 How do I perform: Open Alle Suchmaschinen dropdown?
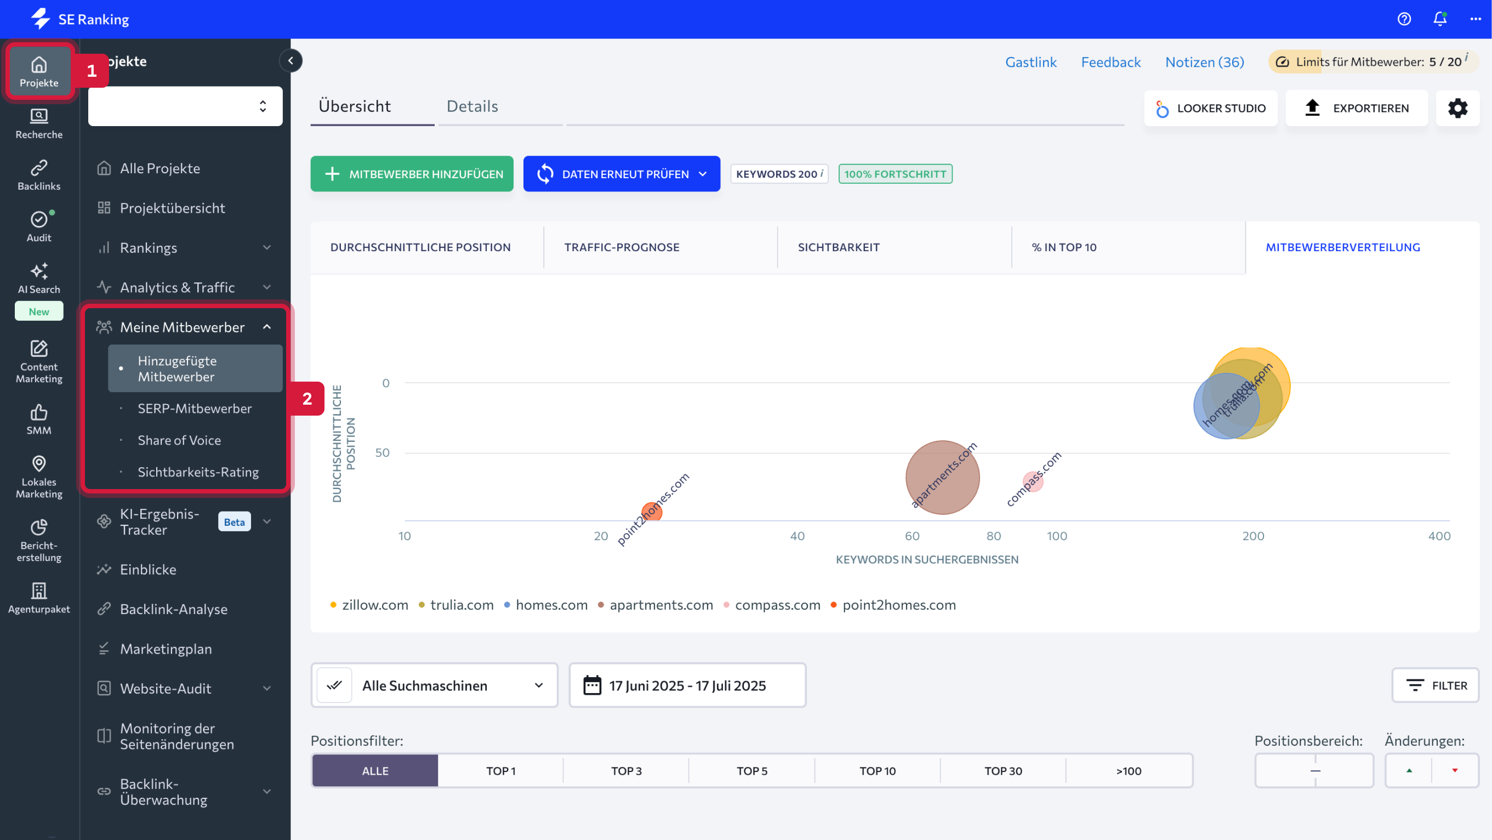pos(435,685)
